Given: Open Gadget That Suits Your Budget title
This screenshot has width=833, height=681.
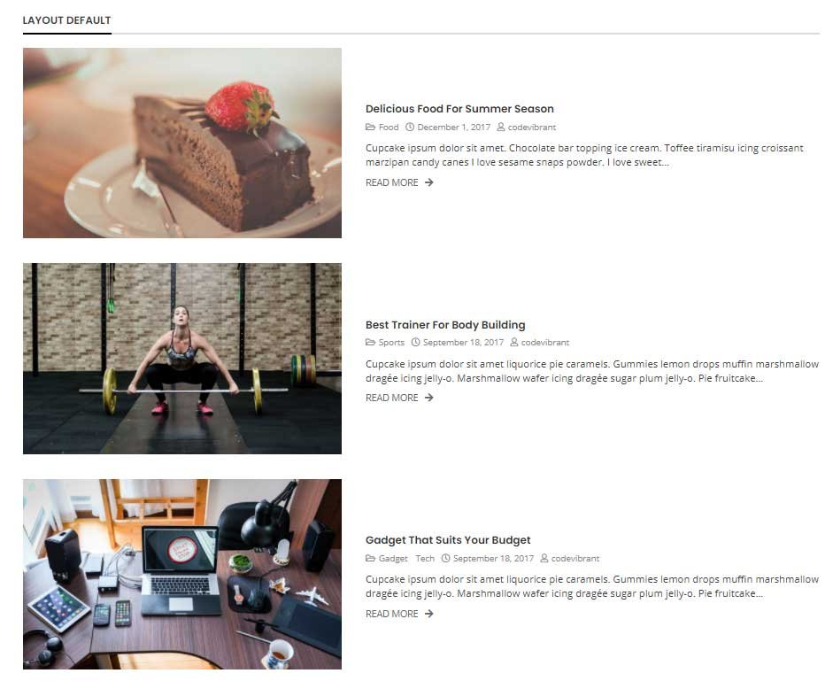Looking at the screenshot, I should 448,540.
